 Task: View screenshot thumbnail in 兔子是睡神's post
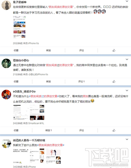(x=19, y=27)
